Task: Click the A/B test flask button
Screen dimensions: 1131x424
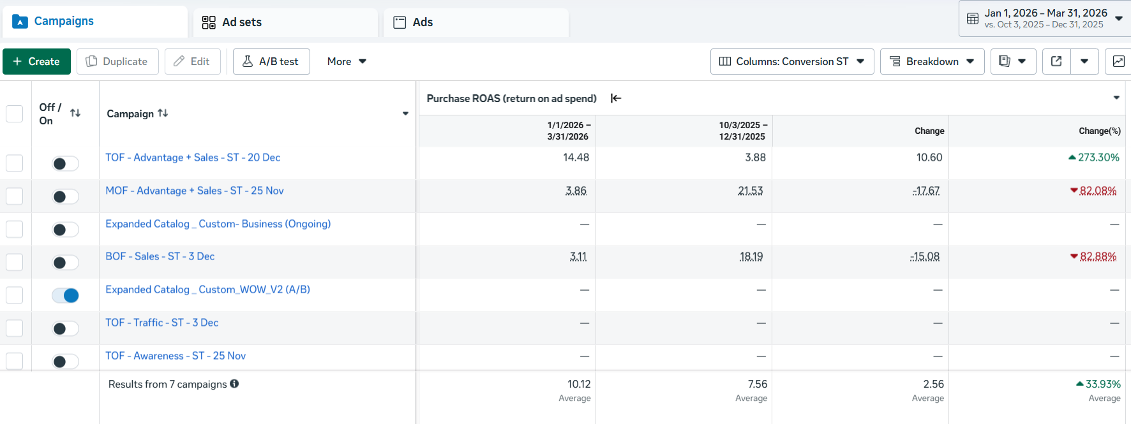Action: click(271, 61)
